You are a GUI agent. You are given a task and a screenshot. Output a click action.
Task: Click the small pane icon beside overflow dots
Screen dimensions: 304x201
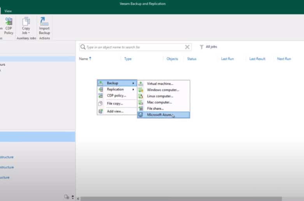[67, 197]
